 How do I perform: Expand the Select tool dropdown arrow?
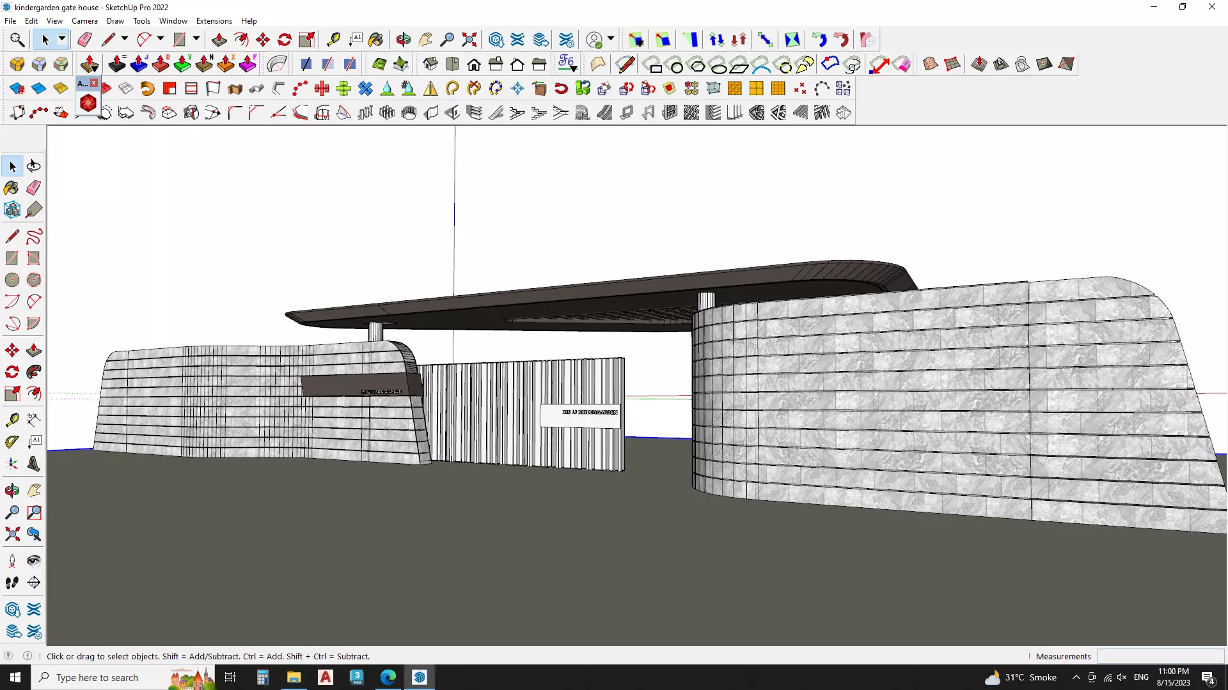coord(62,40)
